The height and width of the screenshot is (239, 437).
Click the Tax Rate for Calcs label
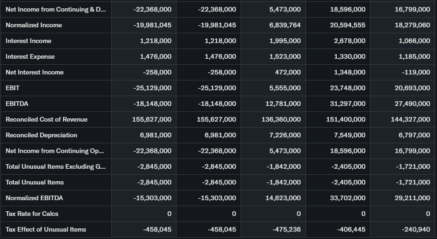pos(32,214)
